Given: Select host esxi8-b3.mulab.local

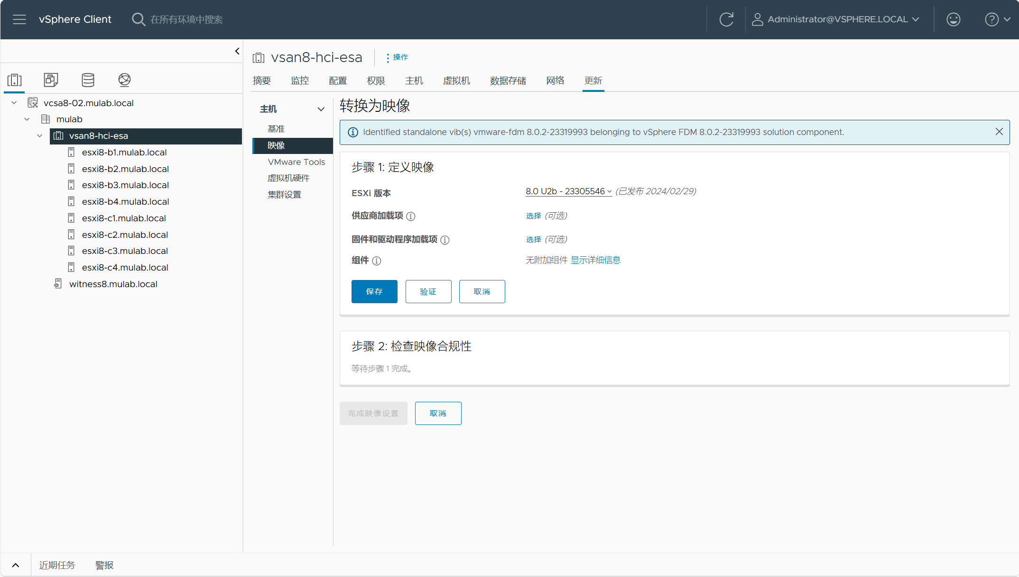Looking at the screenshot, I should click(125, 185).
